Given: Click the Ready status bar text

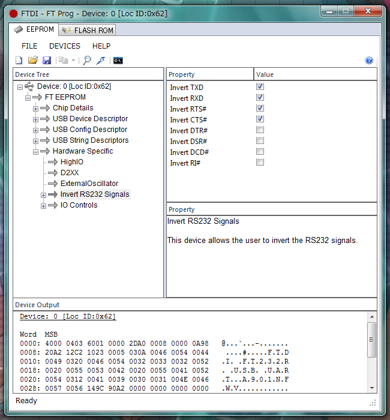Looking at the screenshot, I should tap(26, 401).
